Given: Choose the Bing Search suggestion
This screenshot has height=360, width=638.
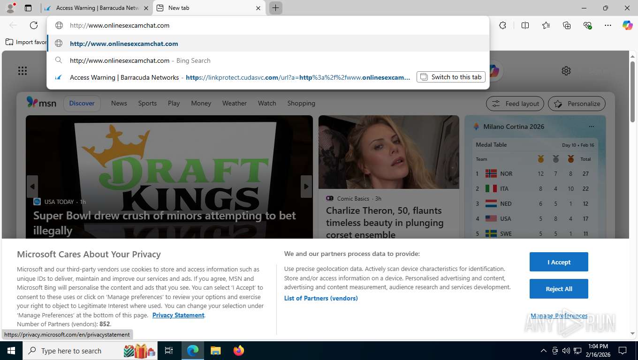Looking at the screenshot, I should coord(268,60).
